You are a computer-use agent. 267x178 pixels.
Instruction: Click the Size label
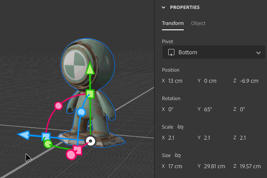[x=166, y=155]
